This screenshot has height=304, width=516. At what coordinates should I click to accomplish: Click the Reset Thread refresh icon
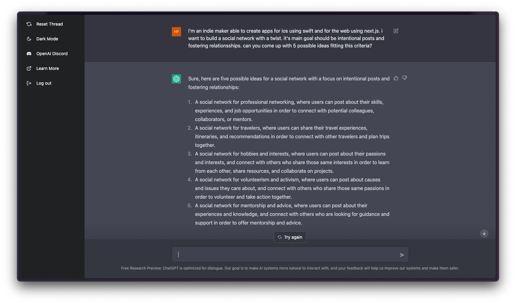(29, 24)
